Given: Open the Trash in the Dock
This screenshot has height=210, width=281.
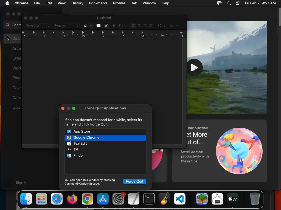Looking at the screenshot, I should click(x=255, y=199).
